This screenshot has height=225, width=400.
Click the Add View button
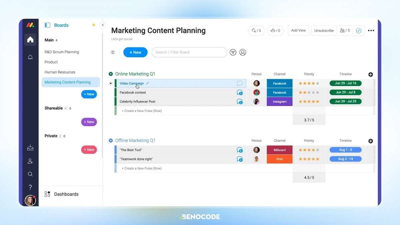click(298, 30)
